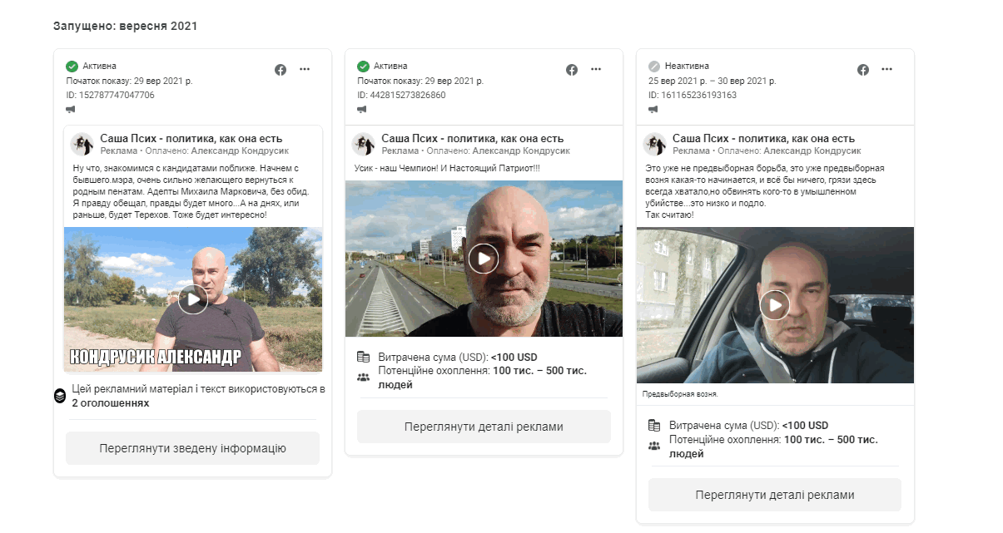The width and height of the screenshot is (1003, 533).
Task: Click the stacked layers icon for multiple ad versions
Action: pos(60,396)
